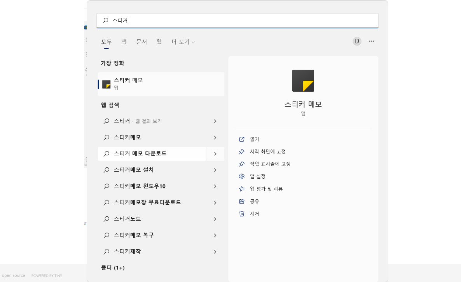461x282 pixels.
Task: Expand the 스티커 웹 결과 보기 chevron
Action: point(215,121)
